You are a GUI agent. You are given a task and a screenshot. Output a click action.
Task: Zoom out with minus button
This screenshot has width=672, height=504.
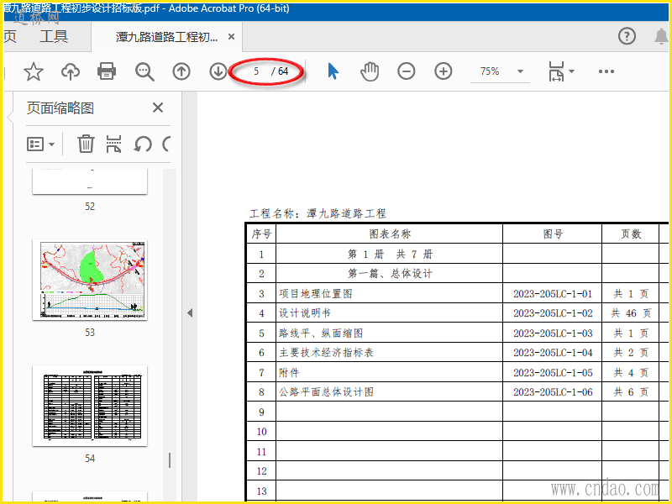point(407,71)
